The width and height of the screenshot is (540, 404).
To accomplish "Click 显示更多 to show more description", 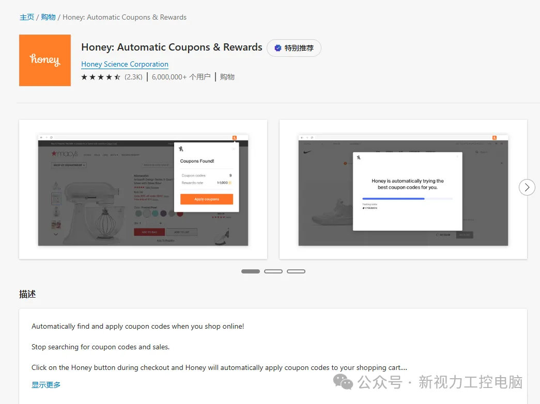I will point(46,385).
